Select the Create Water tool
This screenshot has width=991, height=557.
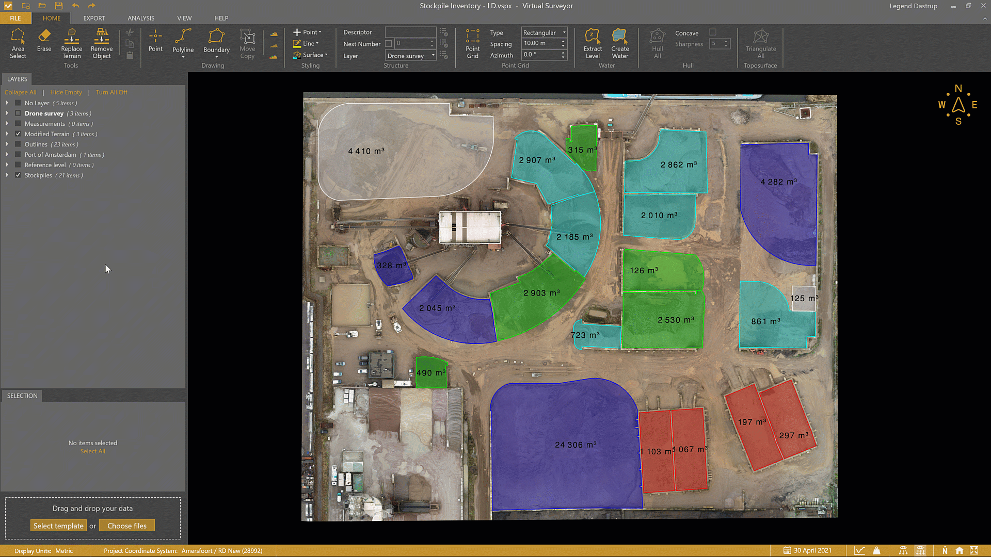620,43
